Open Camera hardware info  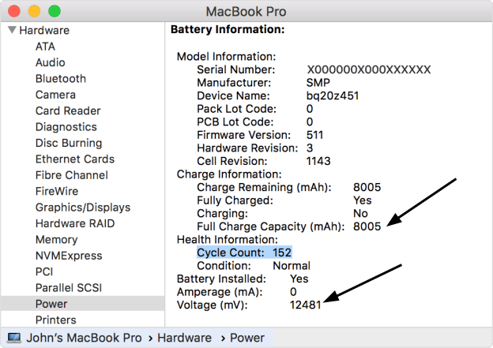pos(55,95)
